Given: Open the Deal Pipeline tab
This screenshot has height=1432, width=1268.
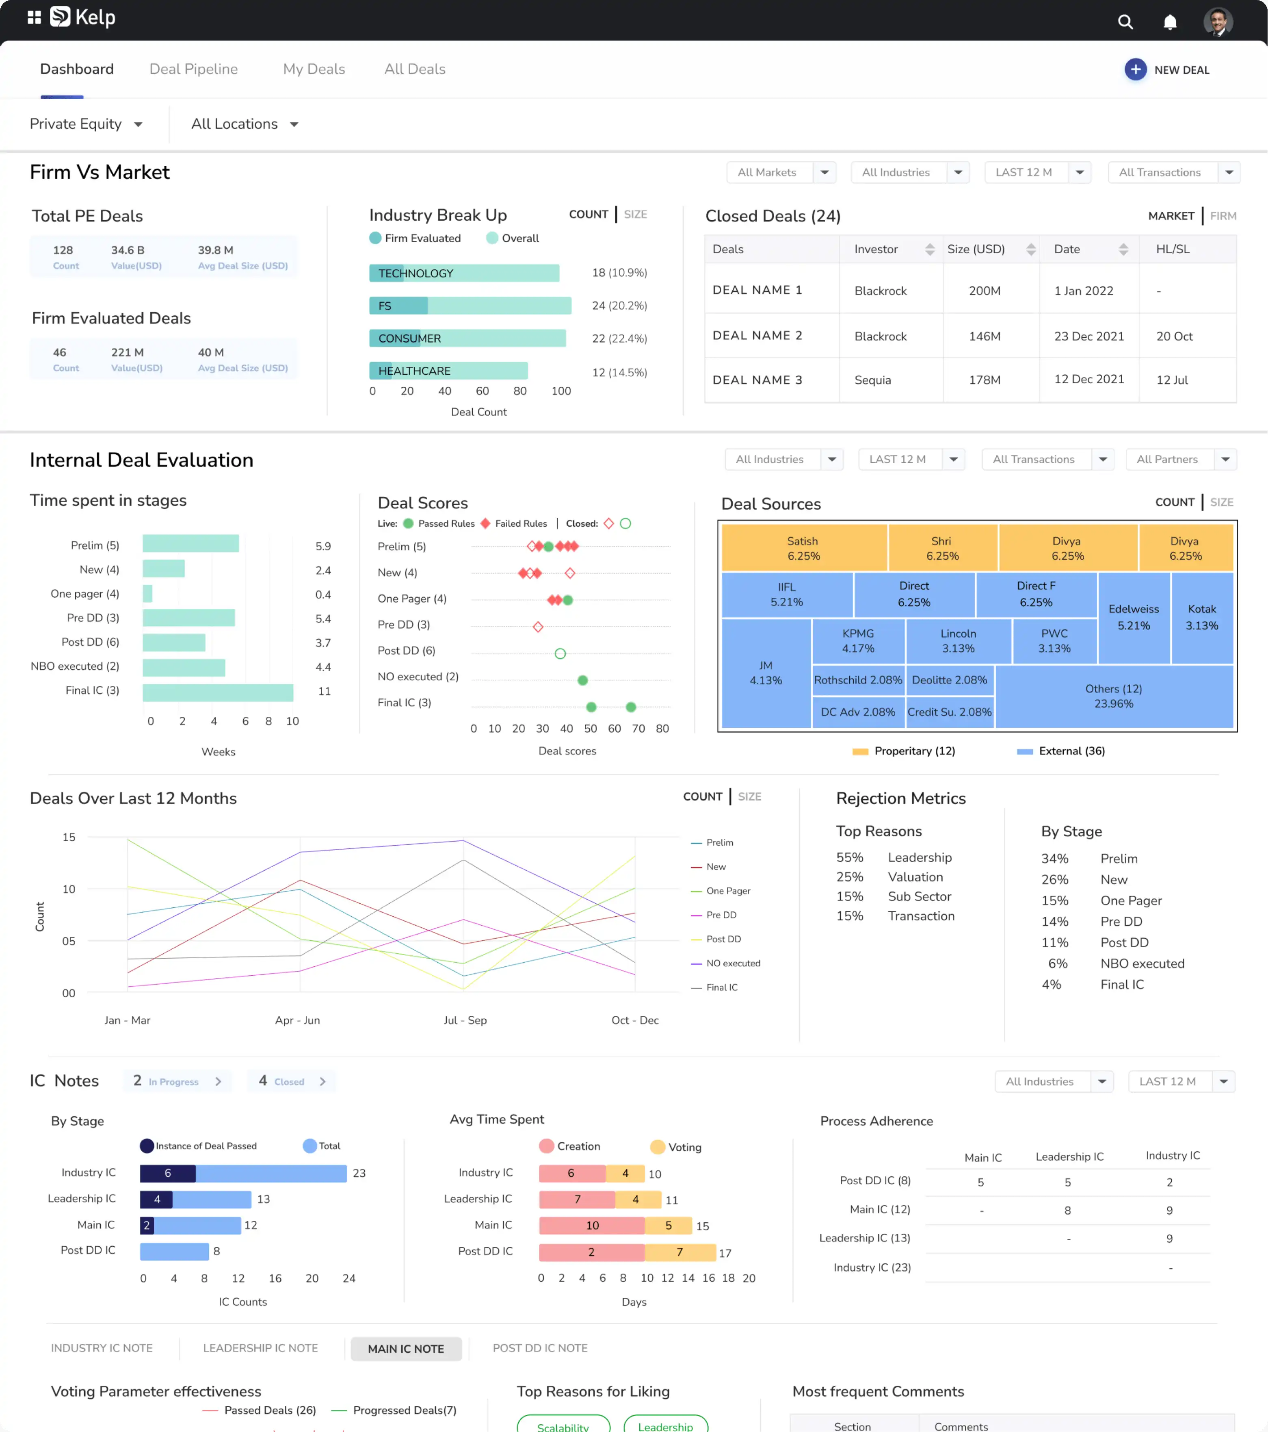Looking at the screenshot, I should pyautogui.click(x=193, y=69).
